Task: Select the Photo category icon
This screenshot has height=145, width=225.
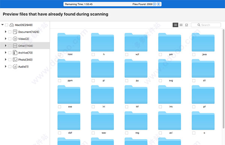Action: 15,60
